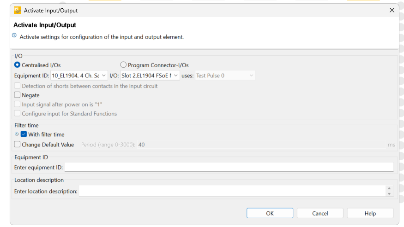404x227 pixels.
Task: Enable the Negate checkbox
Action: (17, 95)
